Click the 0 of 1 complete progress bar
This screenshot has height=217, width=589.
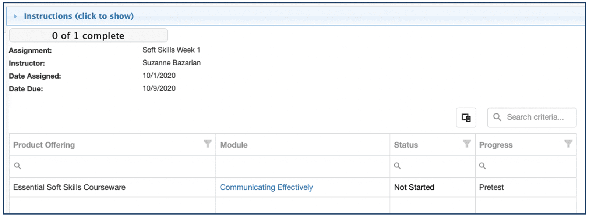pyautogui.click(x=88, y=36)
